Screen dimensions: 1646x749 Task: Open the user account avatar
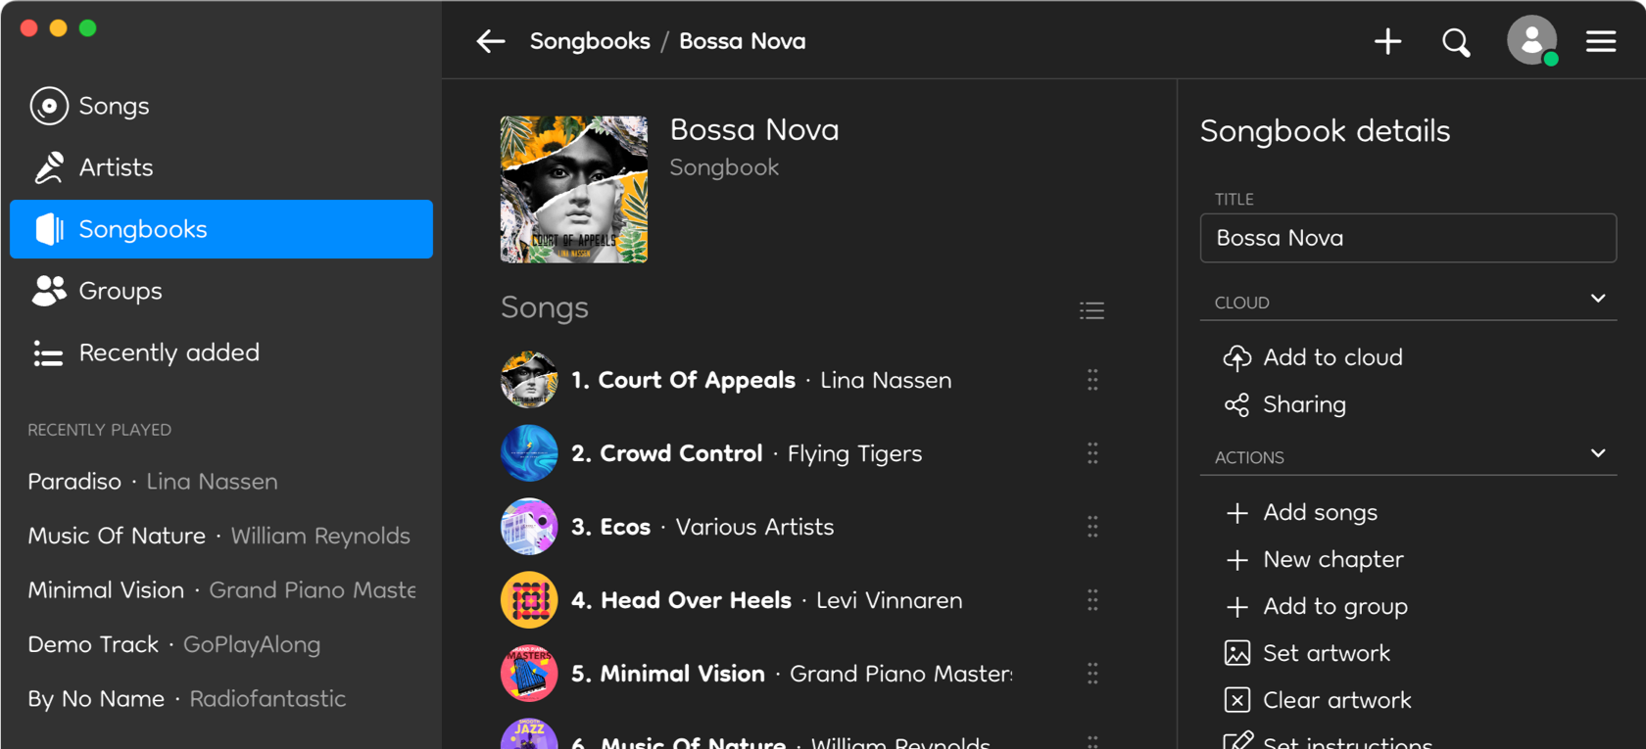tap(1531, 41)
